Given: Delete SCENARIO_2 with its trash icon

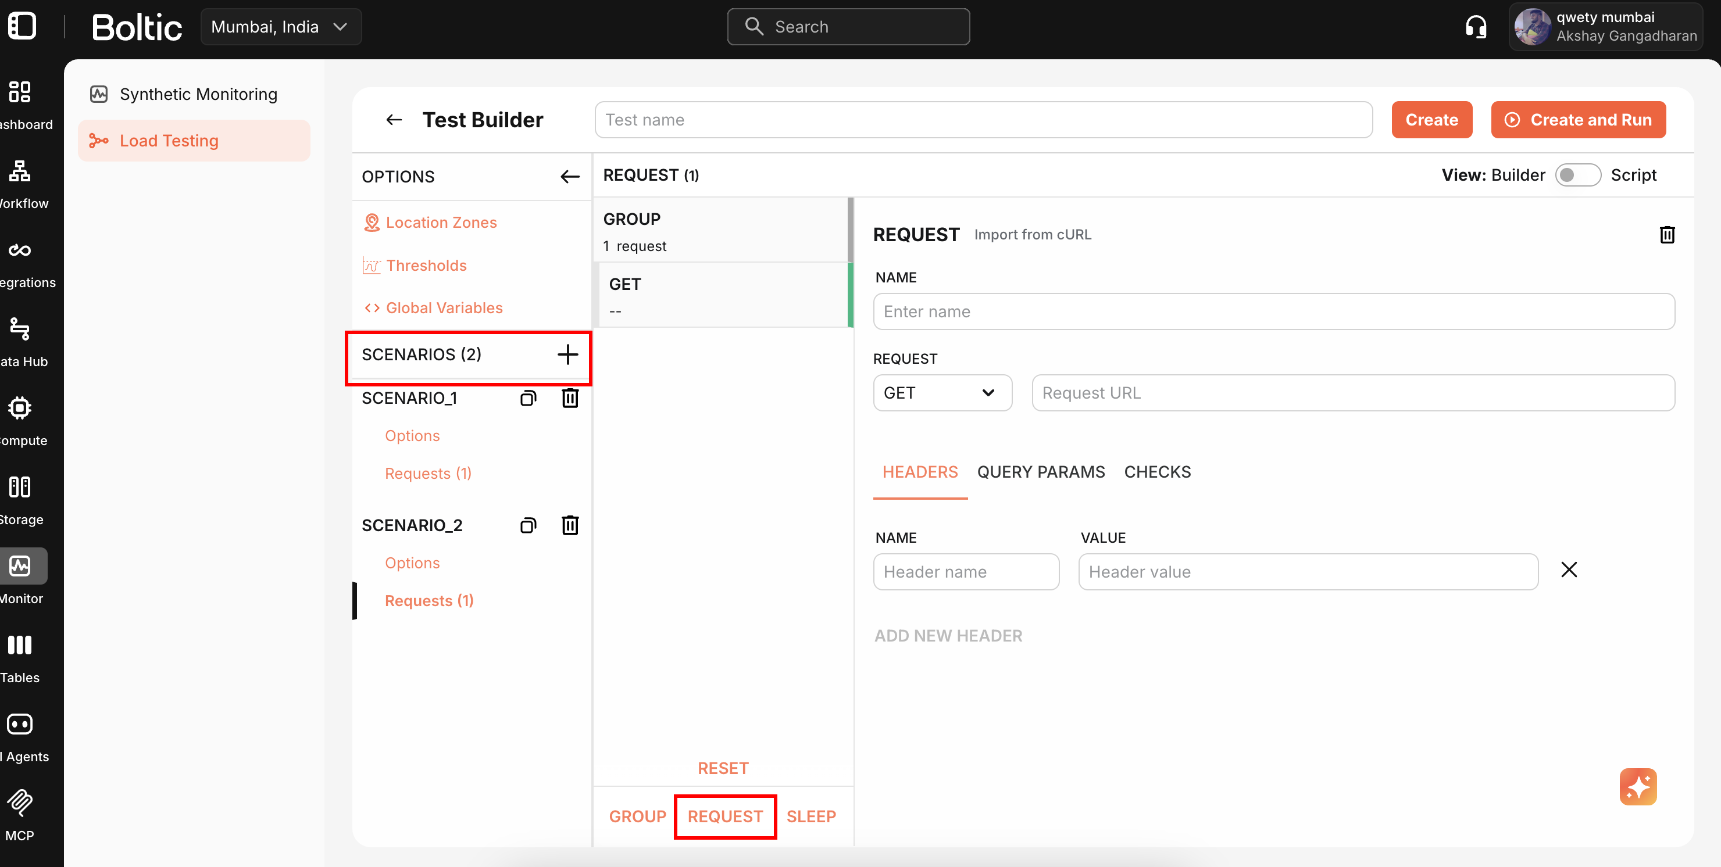Looking at the screenshot, I should coord(570,525).
